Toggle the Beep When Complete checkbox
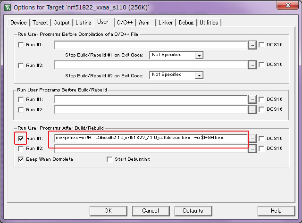Image resolution: width=302 pixels, height=223 pixels. click(x=21, y=159)
